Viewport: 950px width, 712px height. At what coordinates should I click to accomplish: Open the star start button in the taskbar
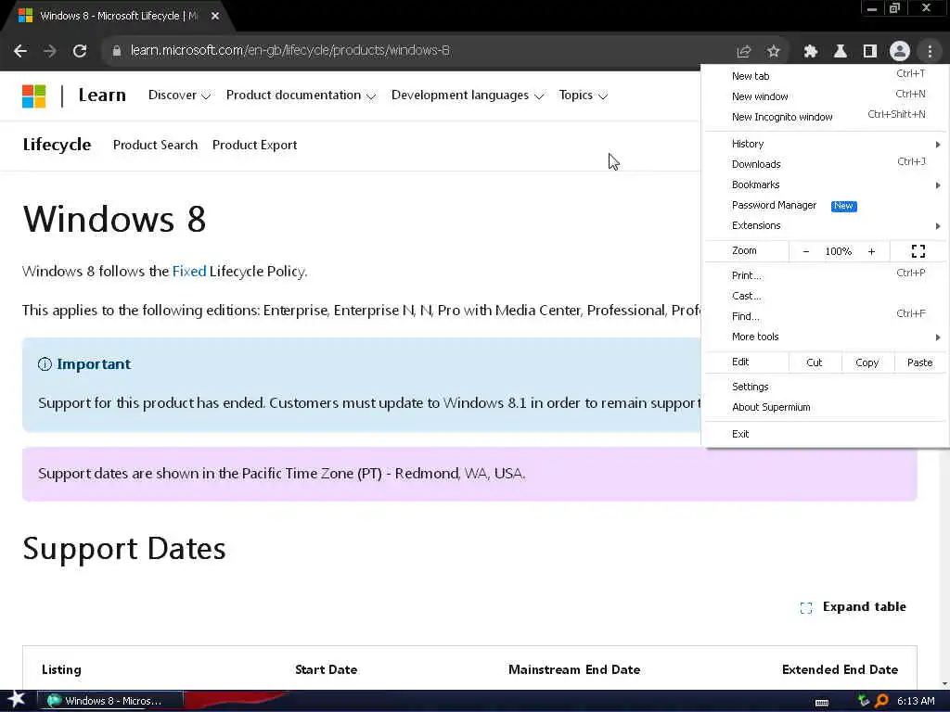coord(16,700)
